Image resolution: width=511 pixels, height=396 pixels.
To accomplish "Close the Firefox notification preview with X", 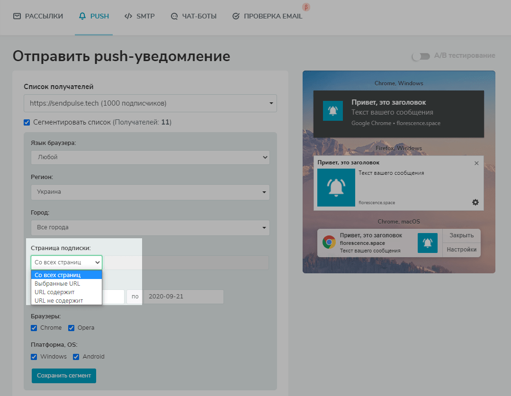I will point(476,163).
